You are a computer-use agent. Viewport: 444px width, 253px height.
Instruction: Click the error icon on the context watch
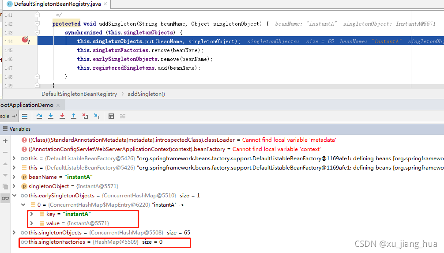click(x=24, y=149)
